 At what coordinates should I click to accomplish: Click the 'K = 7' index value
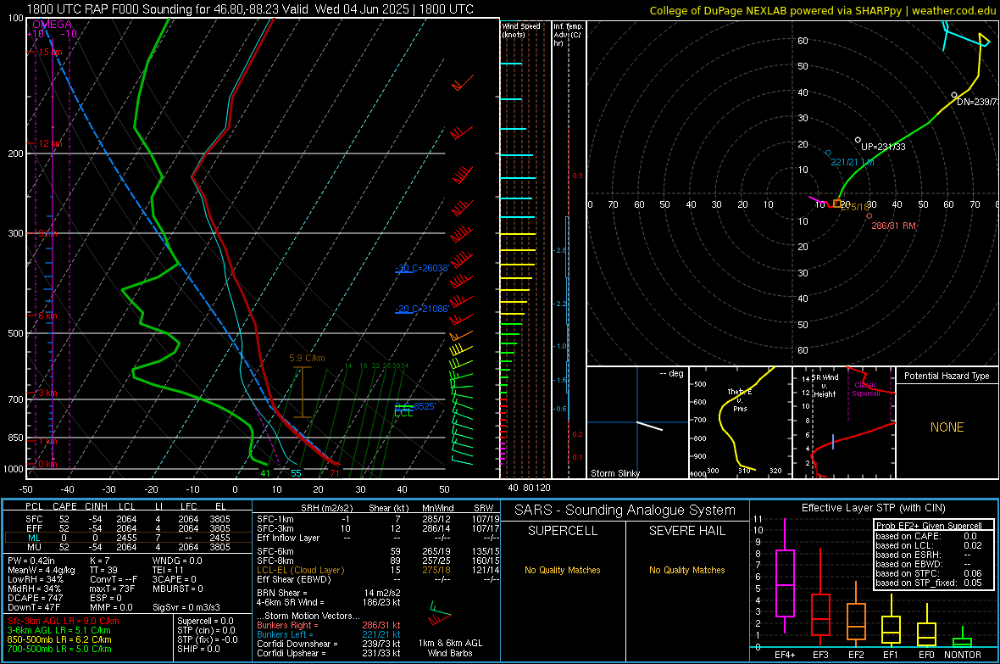point(99,561)
